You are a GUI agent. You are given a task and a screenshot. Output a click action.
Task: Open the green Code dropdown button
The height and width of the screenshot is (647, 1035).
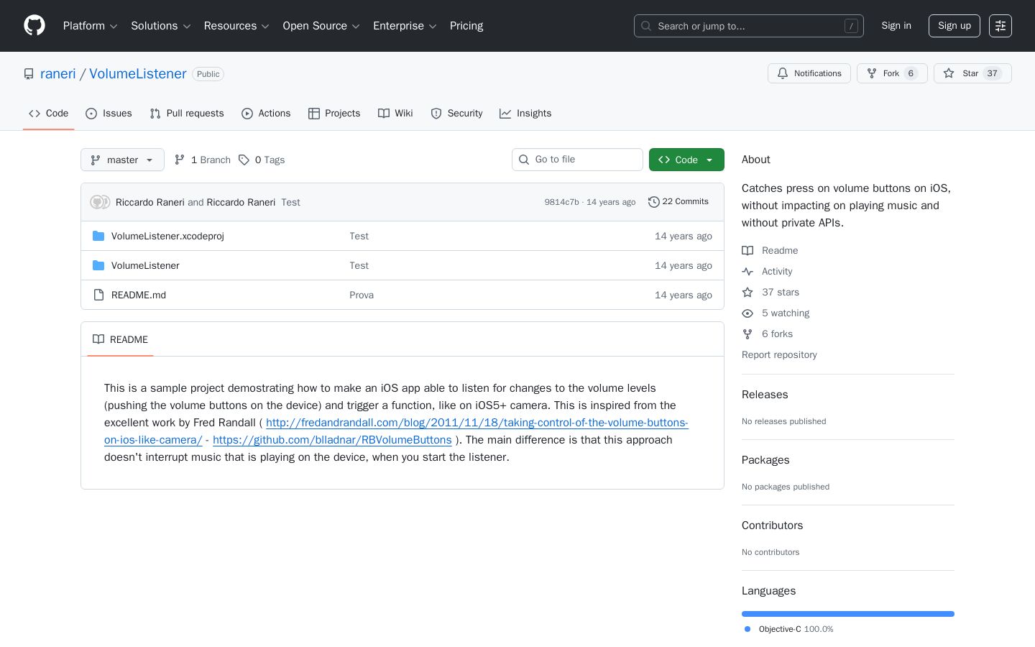point(686,160)
